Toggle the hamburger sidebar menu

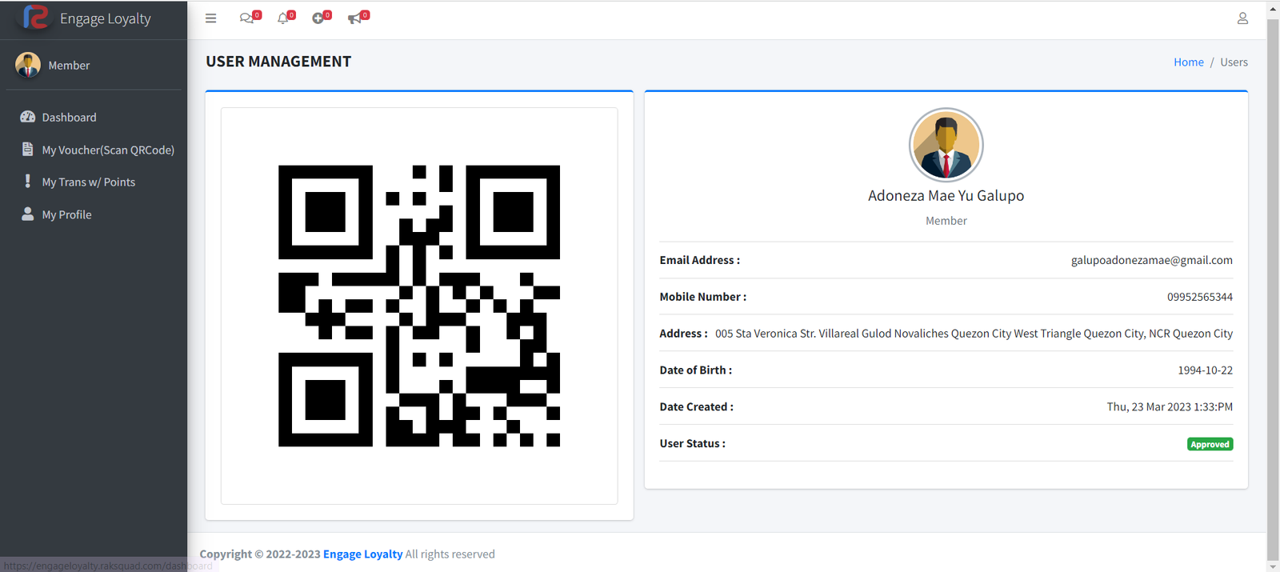click(210, 18)
